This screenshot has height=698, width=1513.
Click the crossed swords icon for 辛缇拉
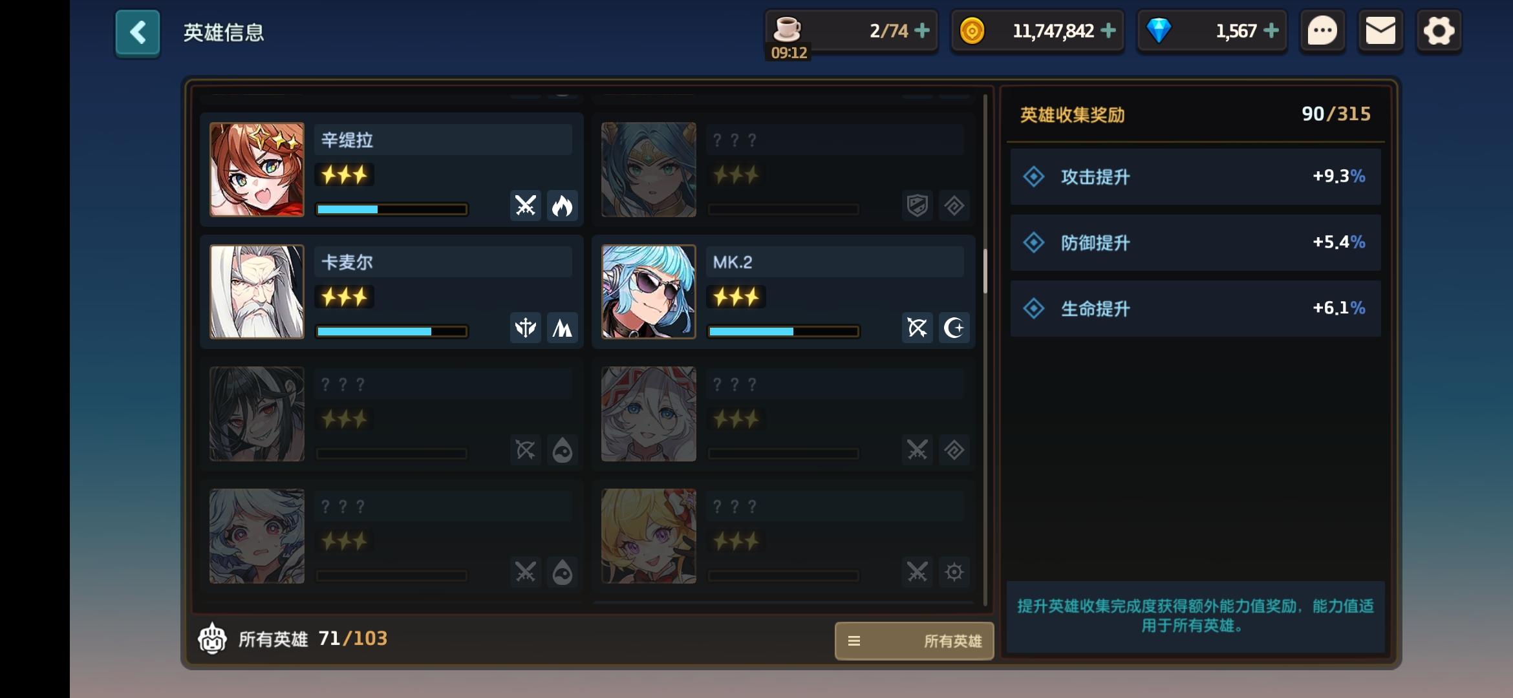point(526,206)
